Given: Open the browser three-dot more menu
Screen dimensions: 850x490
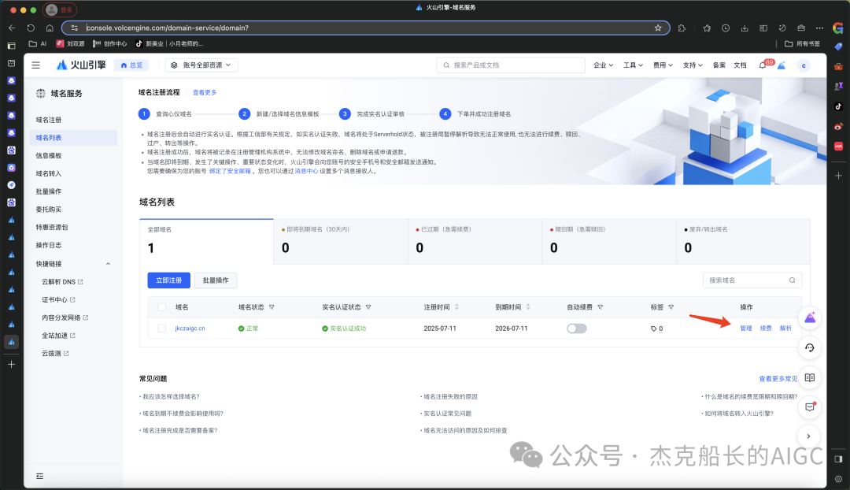Looking at the screenshot, I should pyautogui.click(x=819, y=28).
